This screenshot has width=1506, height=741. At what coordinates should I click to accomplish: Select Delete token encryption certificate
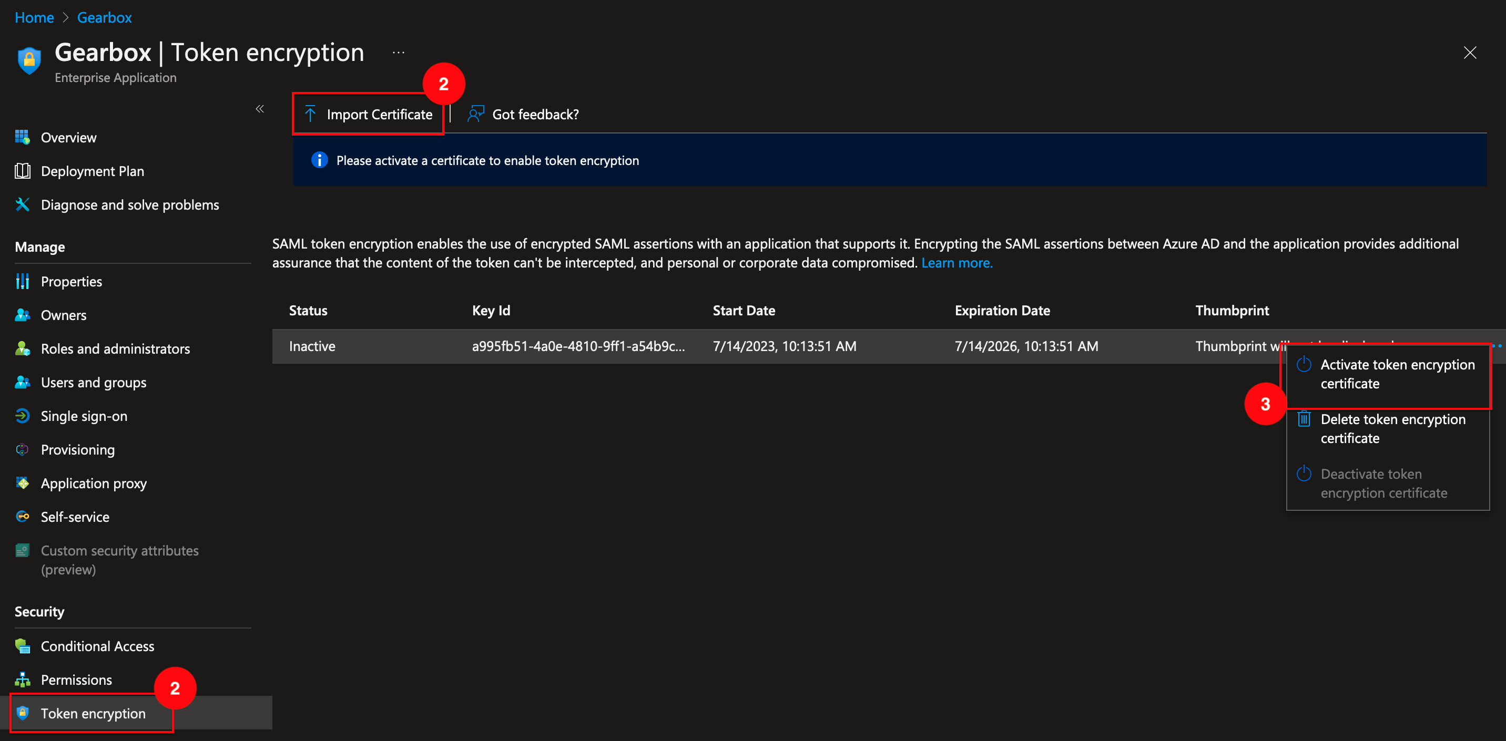[1387, 428]
